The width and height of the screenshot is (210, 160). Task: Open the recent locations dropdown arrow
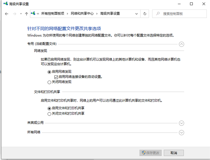[21, 14]
